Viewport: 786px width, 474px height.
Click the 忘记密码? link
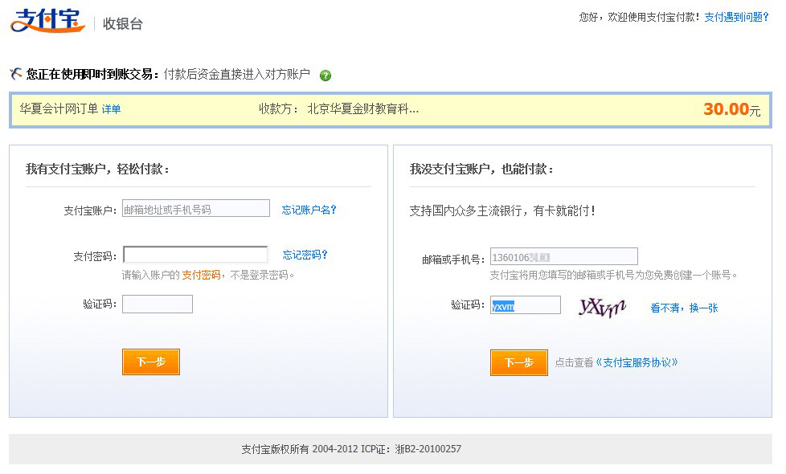pyautogui.click(x=305, y=255)
